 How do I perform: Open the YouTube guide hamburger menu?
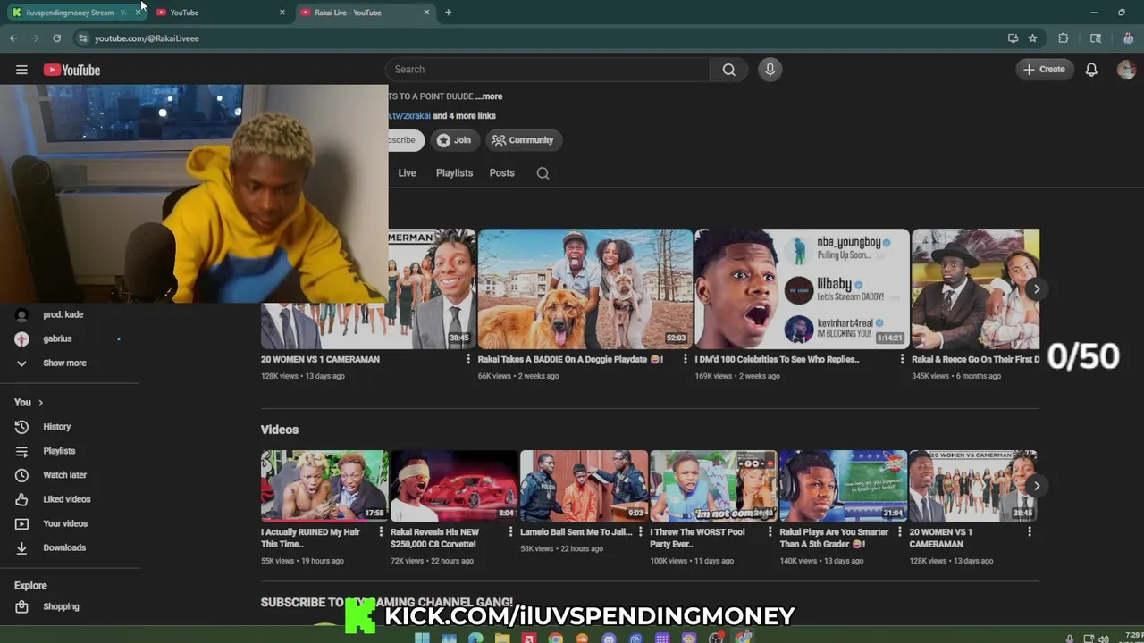coord(21,70)
